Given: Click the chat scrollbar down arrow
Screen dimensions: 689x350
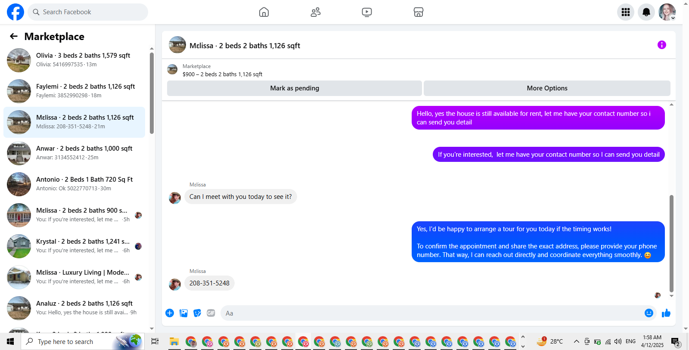Looking at the screenshot, I should pyautogui.click(x=671, y=296).
